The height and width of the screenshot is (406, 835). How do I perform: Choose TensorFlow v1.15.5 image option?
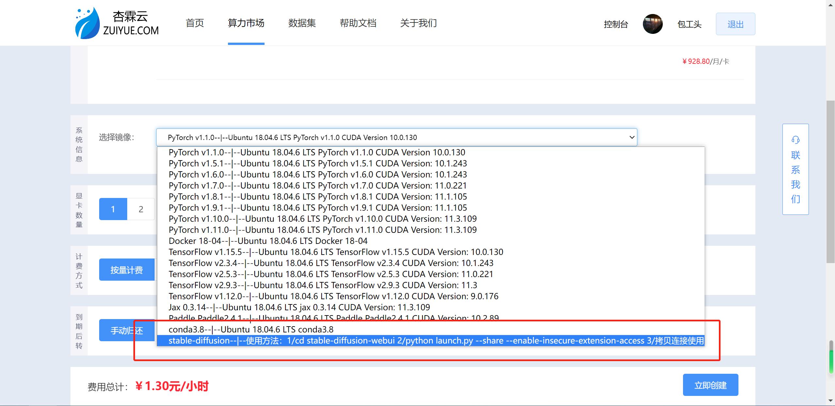[431, 252]
